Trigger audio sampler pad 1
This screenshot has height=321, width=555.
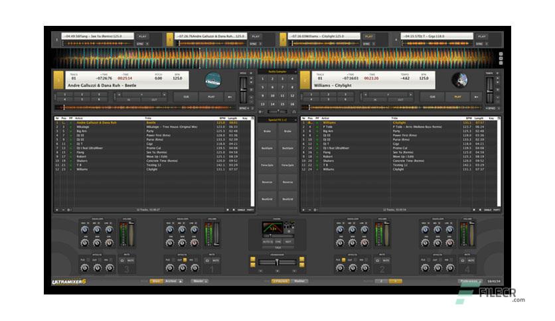pyautogui.click(x=263, y=79)
